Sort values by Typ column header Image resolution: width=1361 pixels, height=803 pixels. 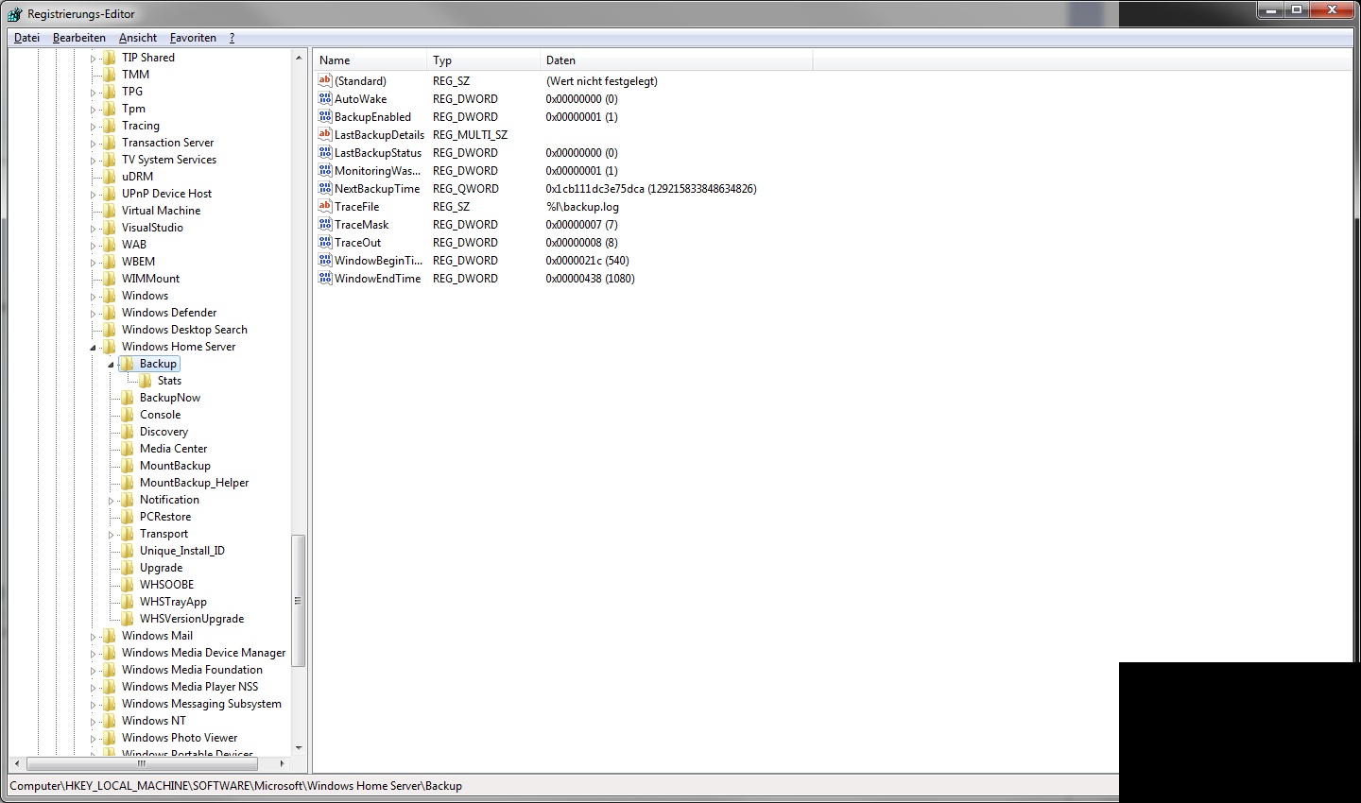point(483,60)
